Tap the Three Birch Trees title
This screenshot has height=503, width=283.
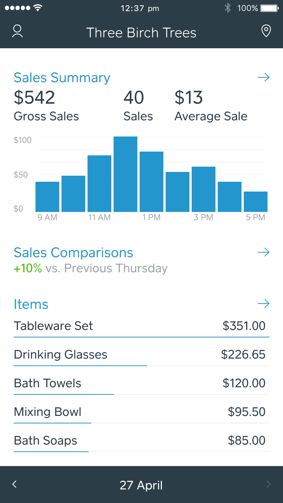click(141, 32)
